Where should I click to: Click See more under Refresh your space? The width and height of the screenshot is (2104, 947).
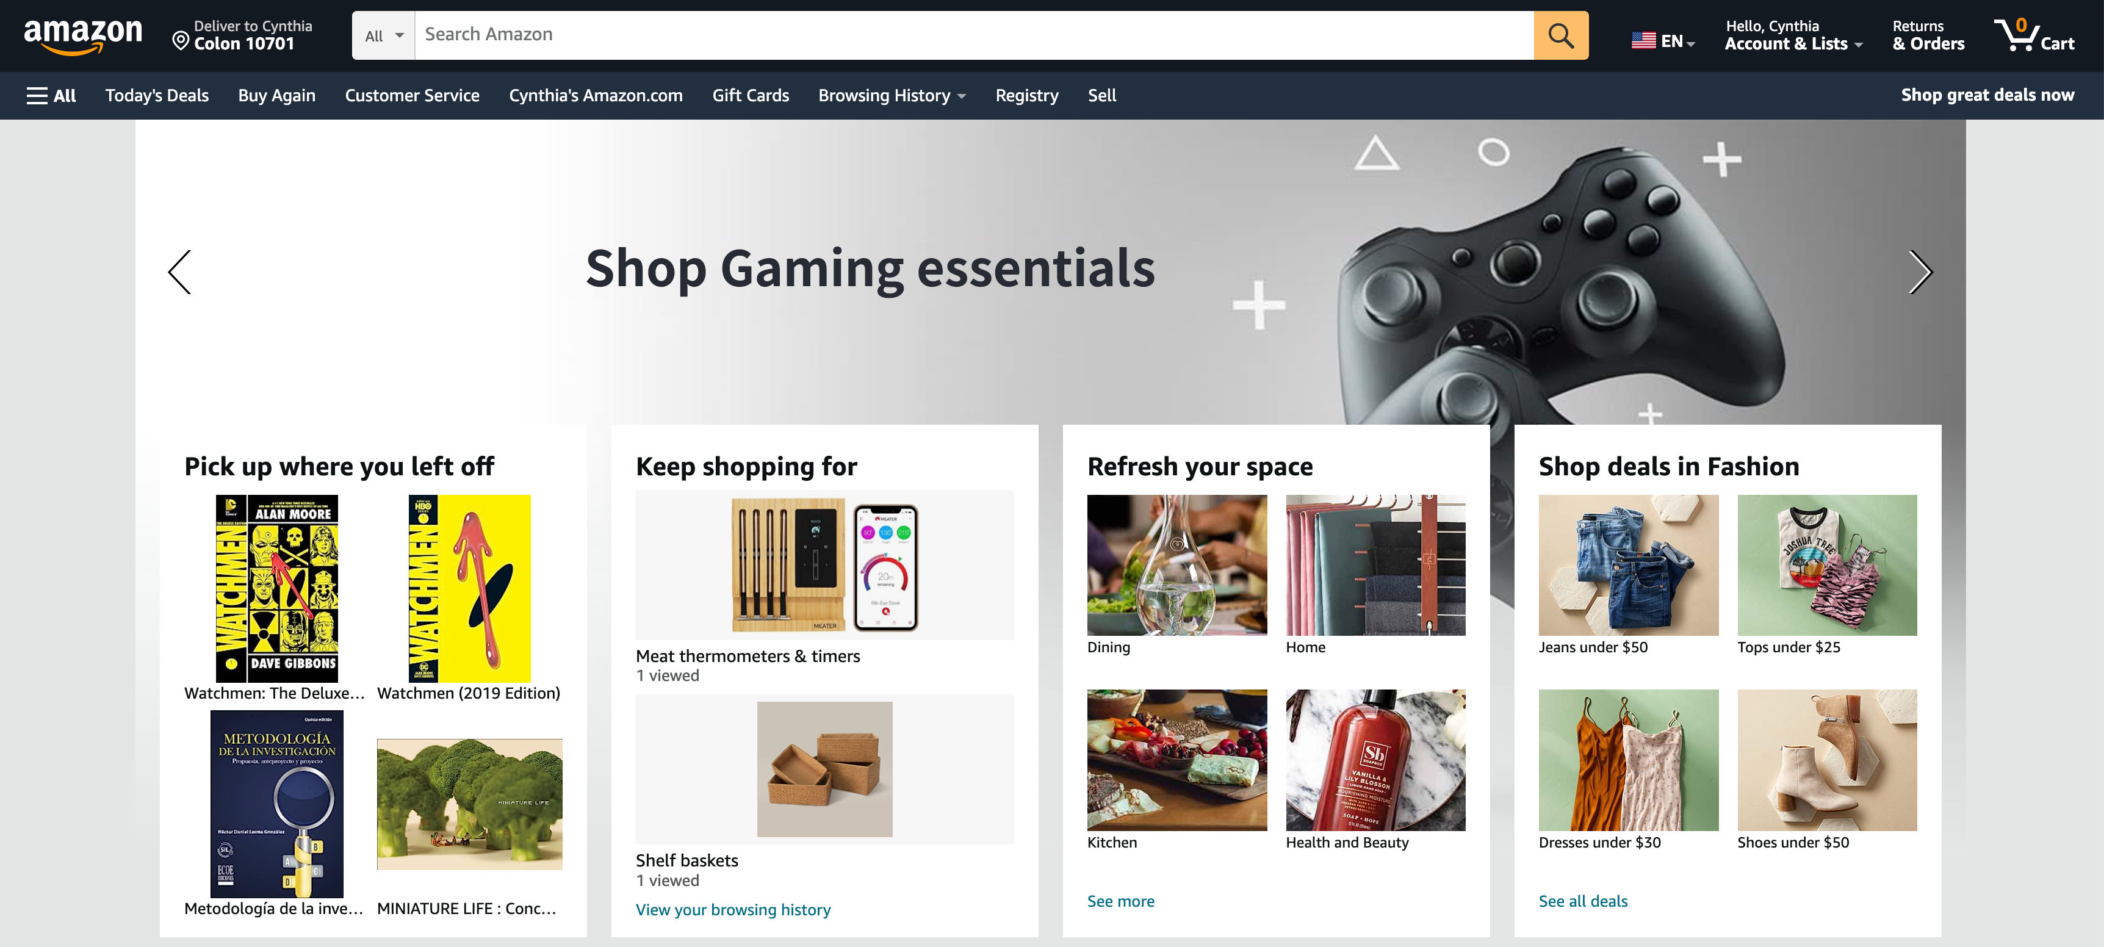1120,901
